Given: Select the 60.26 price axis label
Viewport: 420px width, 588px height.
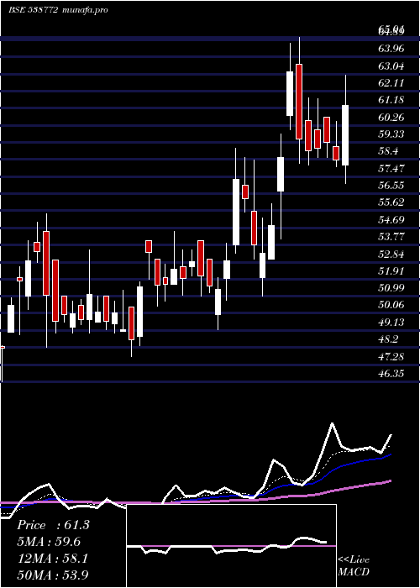Looking at the screenshot, I should click(391, 117).
